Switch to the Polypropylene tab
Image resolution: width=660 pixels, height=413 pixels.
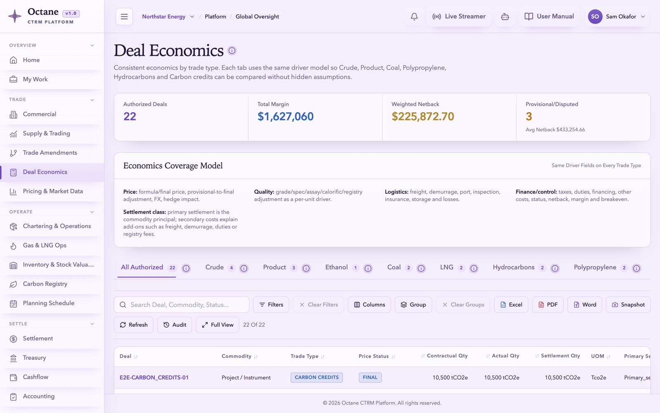point(601,268)
